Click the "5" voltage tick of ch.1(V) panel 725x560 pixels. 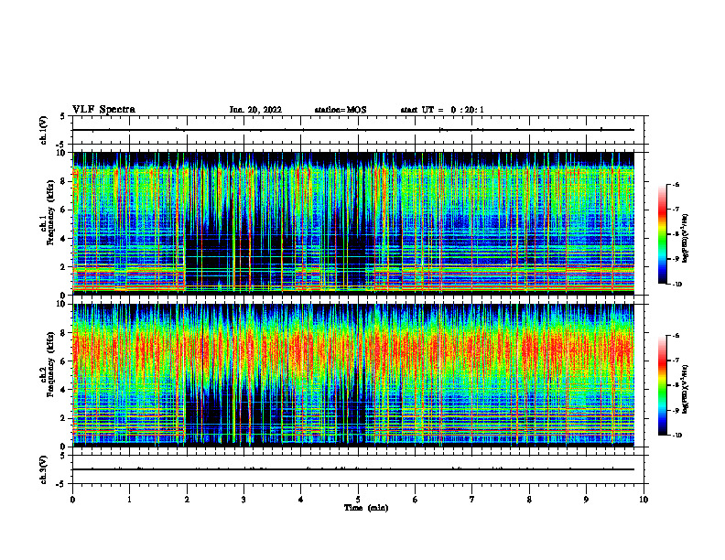click(63, 116)
